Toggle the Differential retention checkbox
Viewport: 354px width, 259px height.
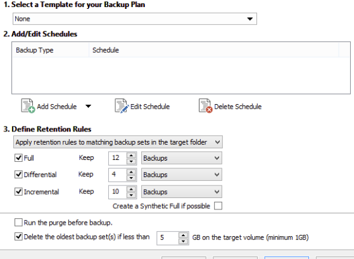[x=18, y=175]
